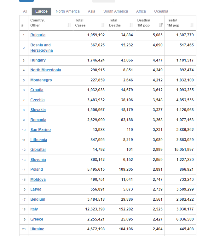Follow the Hungary link
The width and height of the screenshot is (220, 236).
point(38,60)
